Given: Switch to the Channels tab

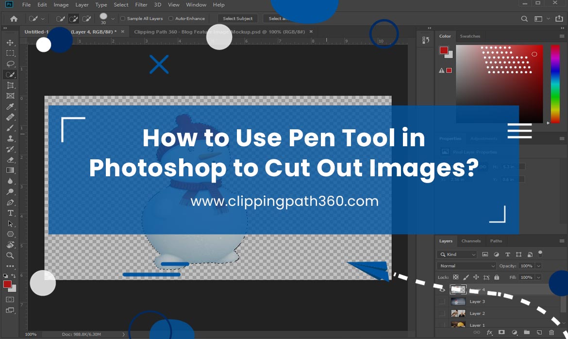Looking at the screenshot, I should pos(471,241).
